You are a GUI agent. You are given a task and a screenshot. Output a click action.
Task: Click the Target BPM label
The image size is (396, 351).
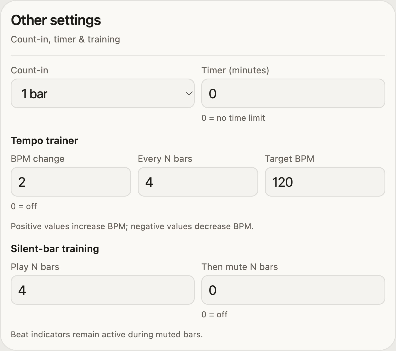point(290,159)
